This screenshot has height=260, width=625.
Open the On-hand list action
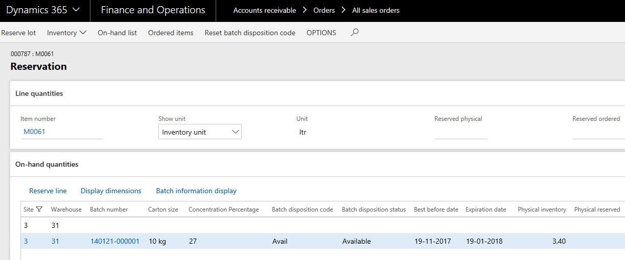[117, 33]
